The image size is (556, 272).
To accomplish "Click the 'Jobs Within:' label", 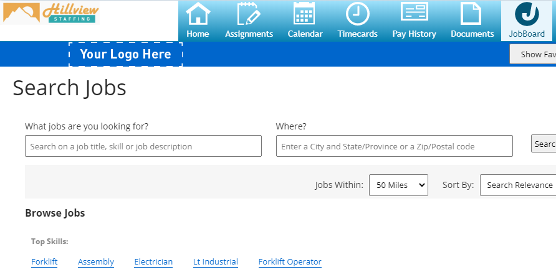I will pyautogui.click(x=339, y=185).
